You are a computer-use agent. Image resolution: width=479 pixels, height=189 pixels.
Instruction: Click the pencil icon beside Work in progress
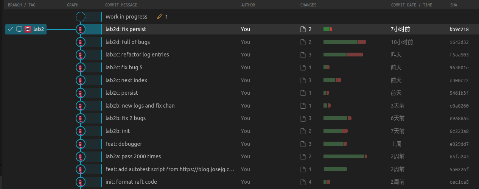coord(160,17)
